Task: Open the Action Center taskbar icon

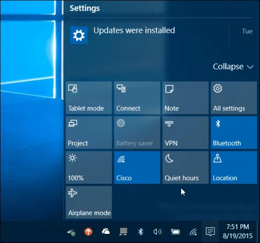Action: click(210, 231)
